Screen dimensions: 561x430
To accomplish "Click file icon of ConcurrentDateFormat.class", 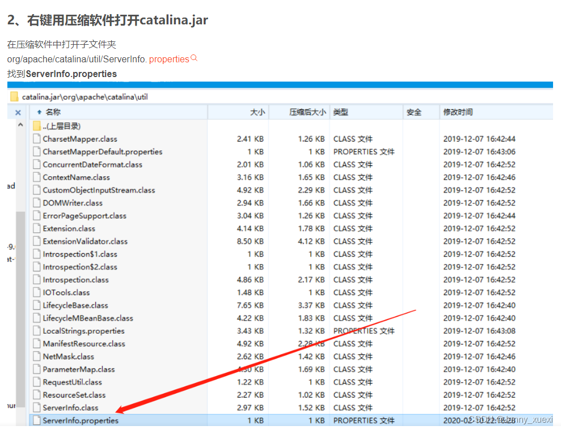I will (x=36, y=164).
